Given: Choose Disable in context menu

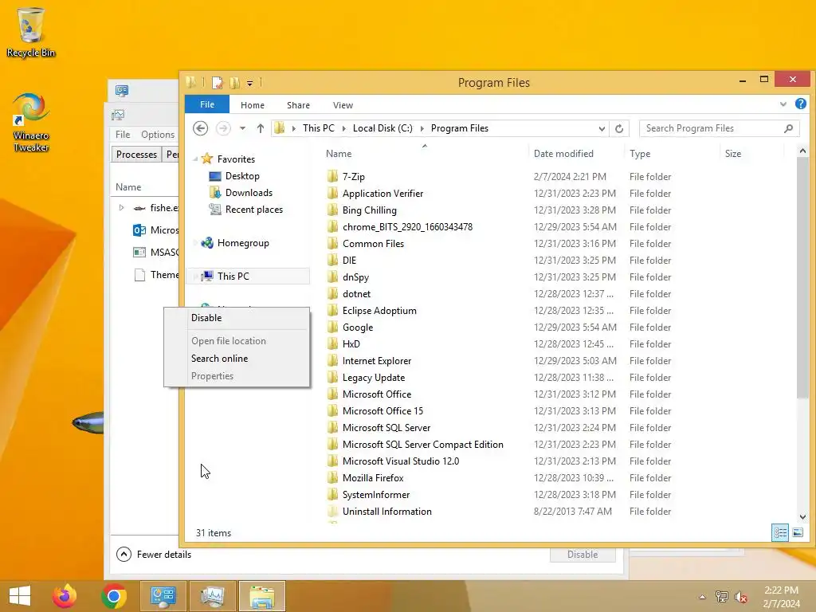Looking at the screenshot, I should 206,318.
